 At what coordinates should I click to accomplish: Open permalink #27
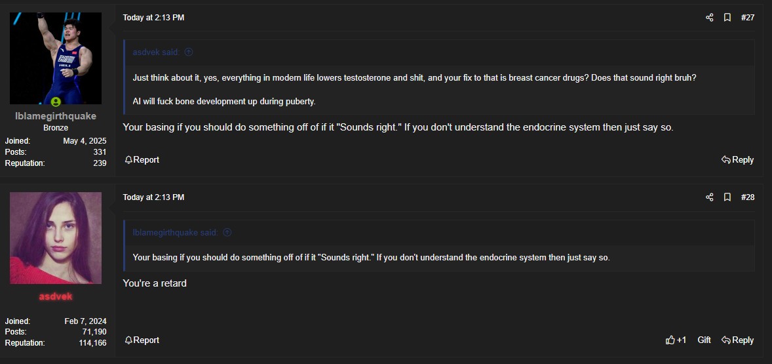click(748, 18)
